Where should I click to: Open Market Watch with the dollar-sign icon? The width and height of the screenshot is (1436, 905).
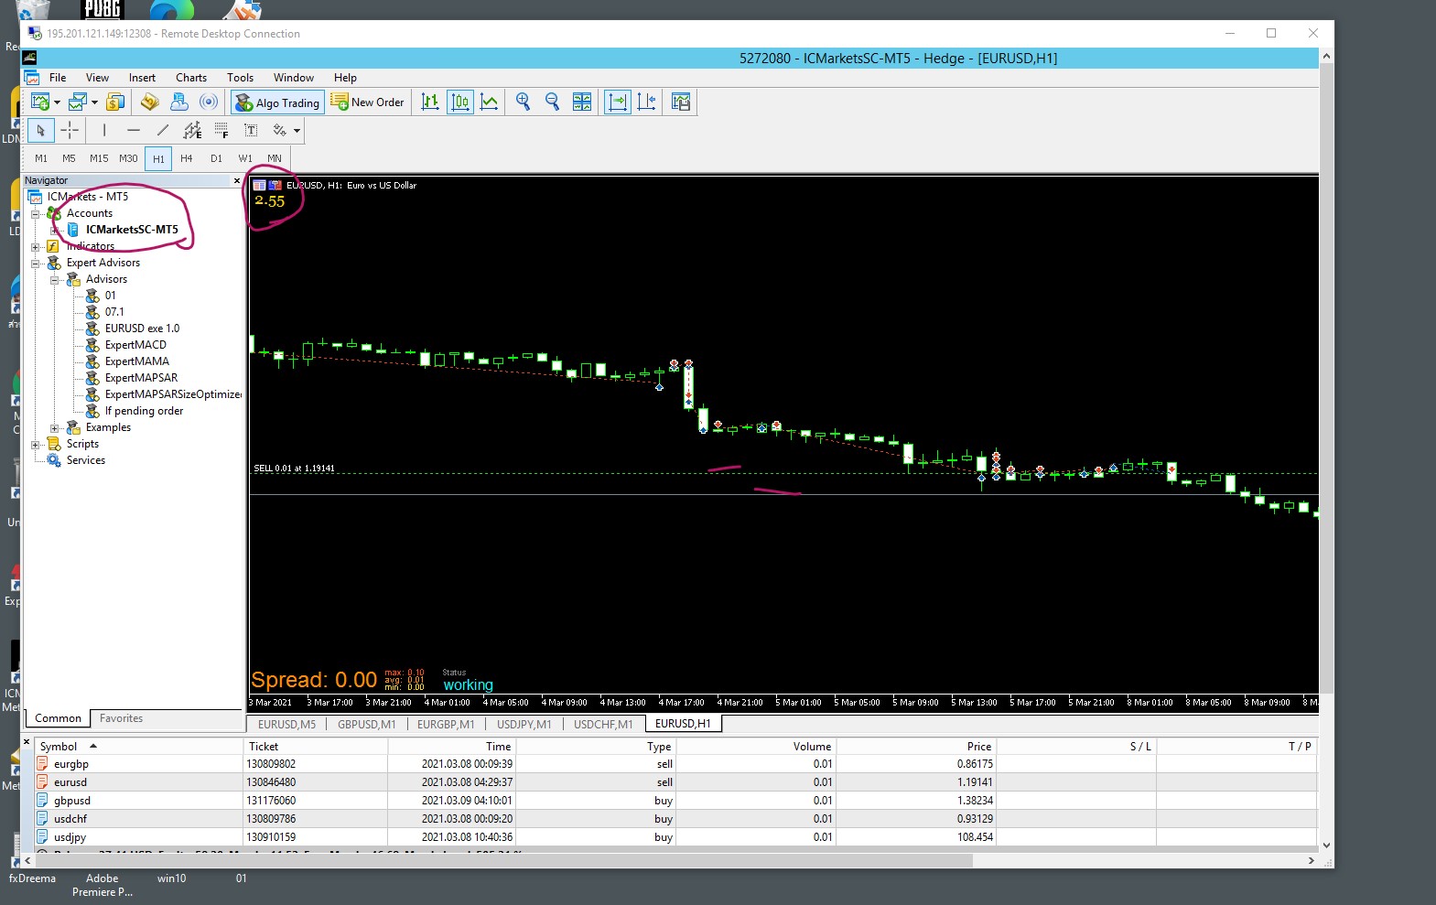coord(115,102)
